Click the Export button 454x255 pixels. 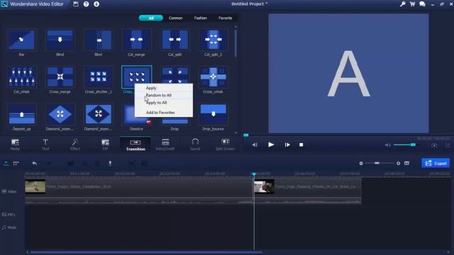click(436, 164)
